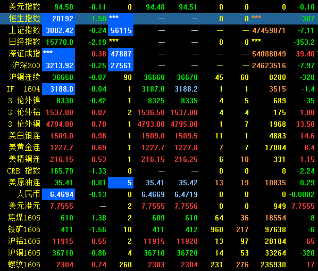This screenshot has height=271, width=318.
Task: Click the 人民币 highlighted rate 6.4694
Action: coord(58,194)
